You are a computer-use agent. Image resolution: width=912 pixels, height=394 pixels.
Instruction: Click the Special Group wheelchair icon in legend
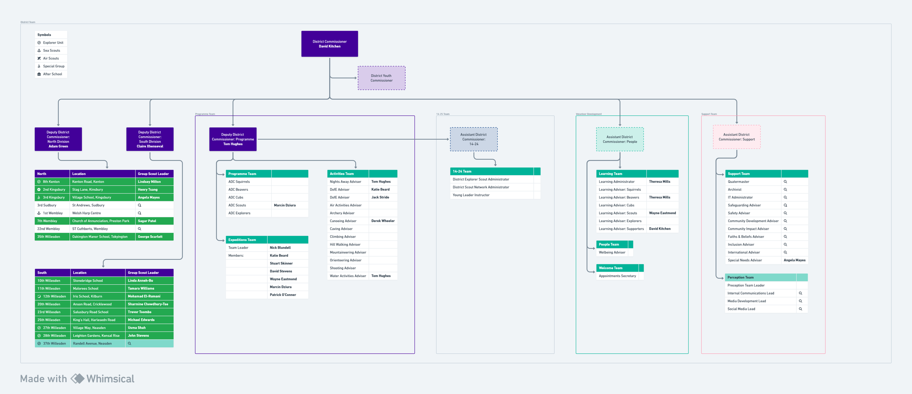click(x=39, y=66)
